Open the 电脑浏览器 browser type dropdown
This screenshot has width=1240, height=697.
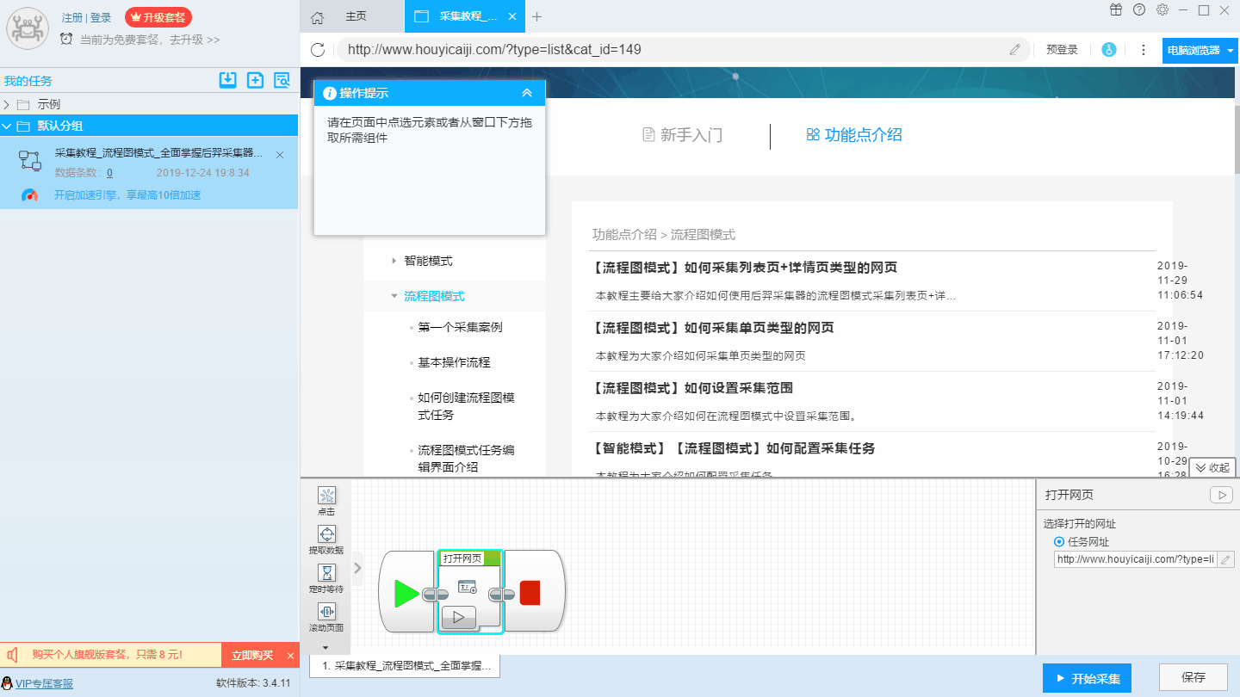1200,50
